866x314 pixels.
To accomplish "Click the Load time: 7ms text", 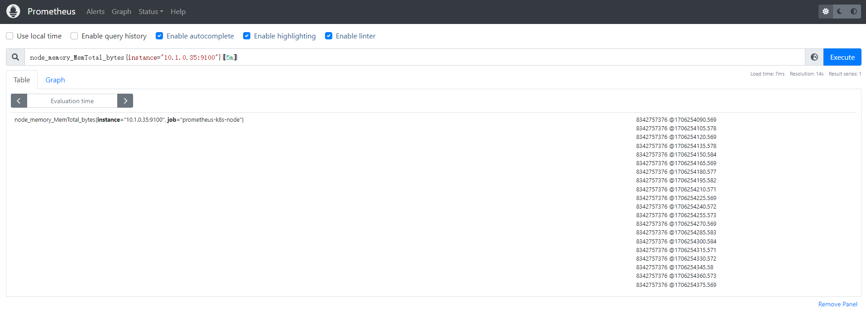I will click(767, 74).
